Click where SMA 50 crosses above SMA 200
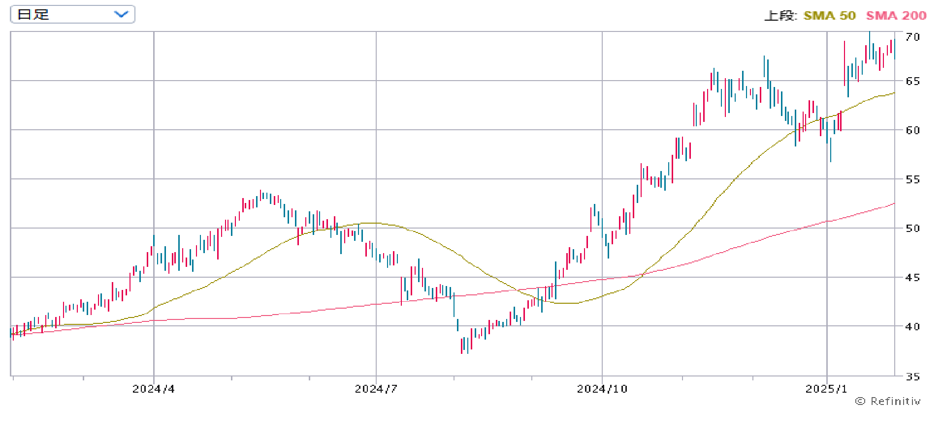 coord(643,274)
